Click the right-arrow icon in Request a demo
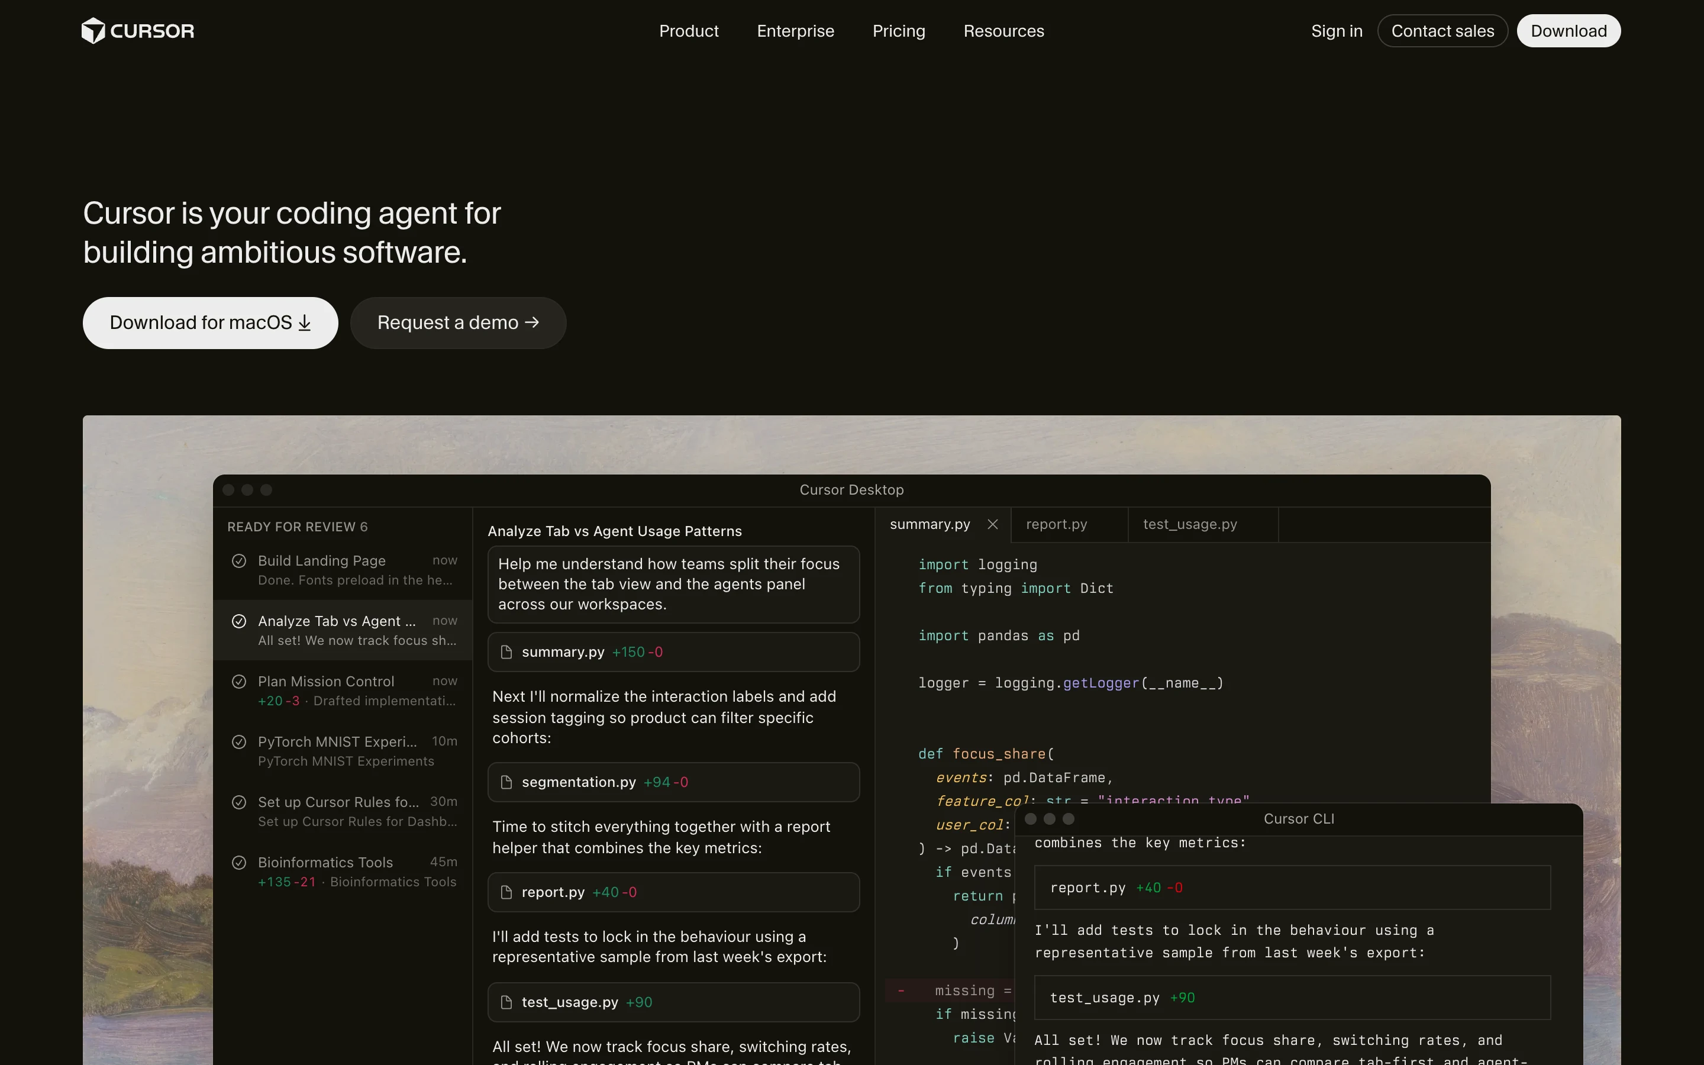The width and height of the screenshot is (1704, 1065). click(532, 322)
